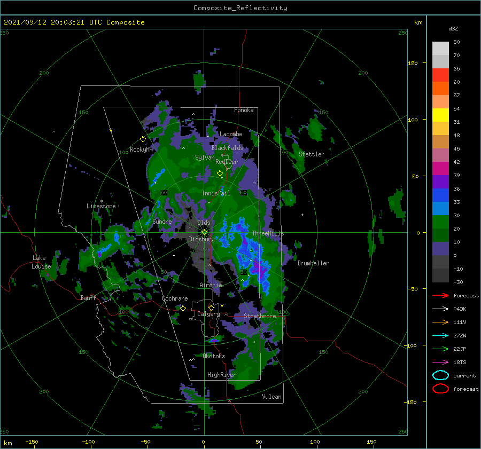The height and width of the screenshot is (449, 481).
Task: Click the red forecast ellipse in legend
Action: click(440, 389)
